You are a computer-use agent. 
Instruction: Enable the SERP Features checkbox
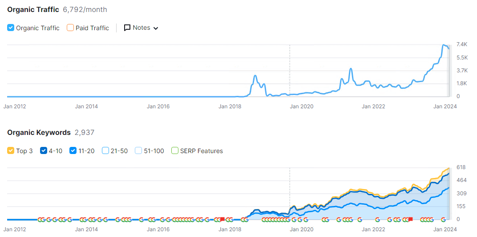point(175,151)
